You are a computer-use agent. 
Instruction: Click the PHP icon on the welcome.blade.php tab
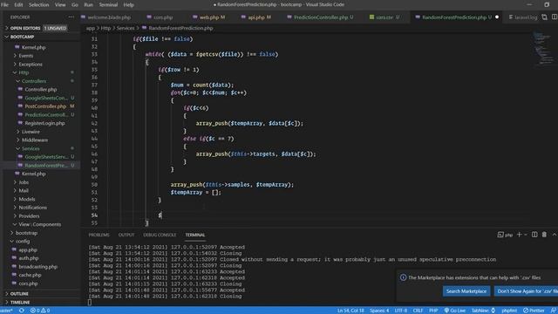(x=83, y=17)
